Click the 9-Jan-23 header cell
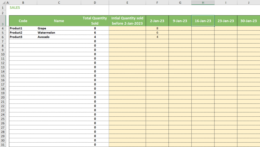This screenshot has height=147, width=260. (x=180, y=21)
